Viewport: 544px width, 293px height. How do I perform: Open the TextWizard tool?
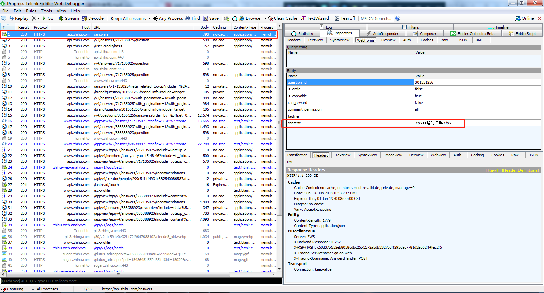pyautogui.click(x=315, y=18)
